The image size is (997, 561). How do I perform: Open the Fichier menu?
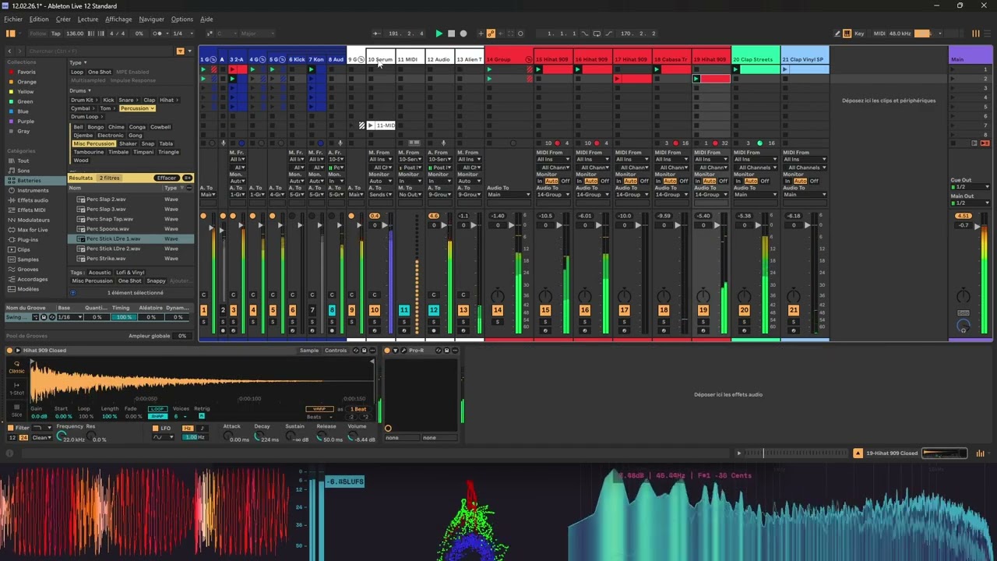point(13,19)
